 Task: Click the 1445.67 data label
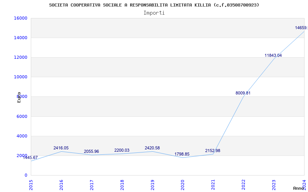[30, 157]
